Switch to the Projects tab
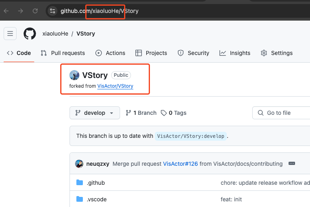 click(151, 53)
